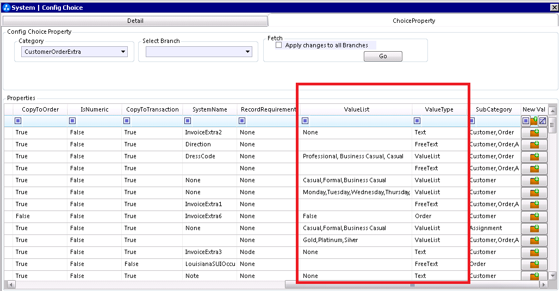Click the horizontal scrollbar left arrow

[11, 284]
